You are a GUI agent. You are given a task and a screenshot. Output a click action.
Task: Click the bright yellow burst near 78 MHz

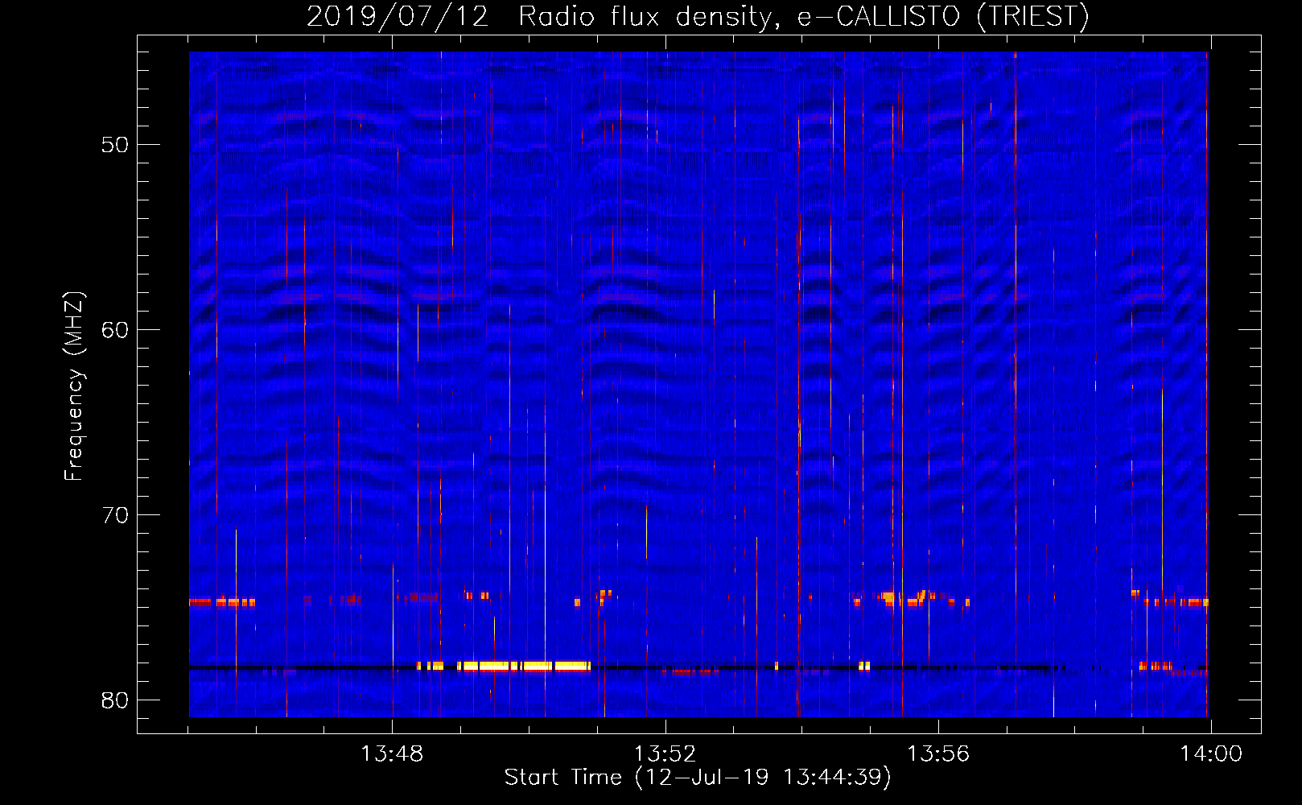point(524,667)
